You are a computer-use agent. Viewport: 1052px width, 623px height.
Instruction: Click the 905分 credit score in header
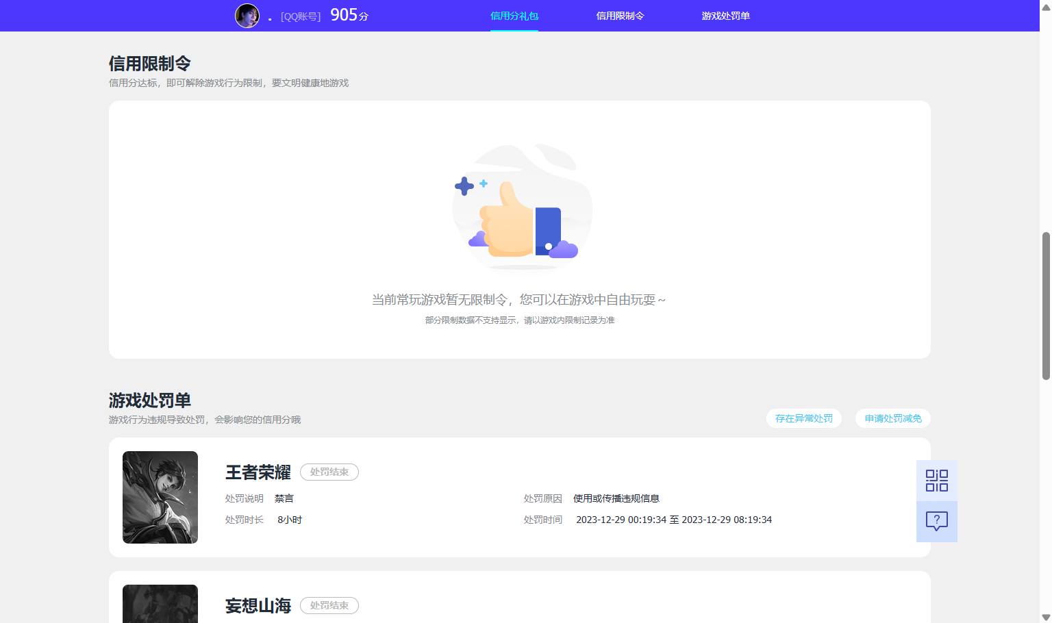(349, 15)
